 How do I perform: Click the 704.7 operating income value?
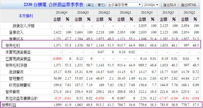click(x=121, y=105)
